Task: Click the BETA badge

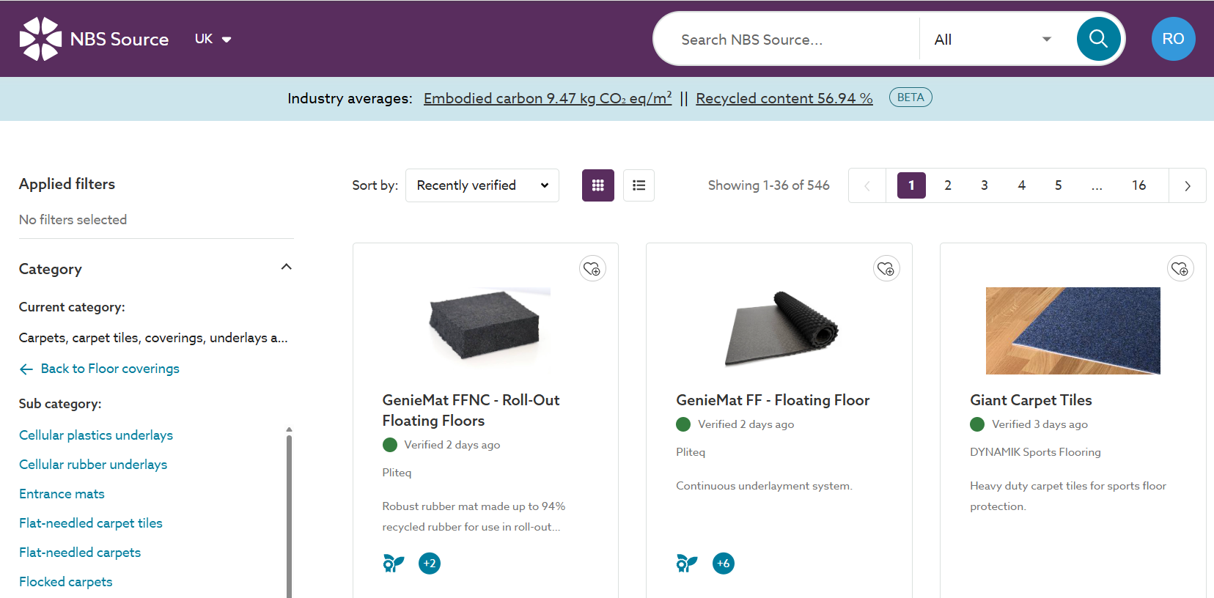Action: click(x=910, y=97)
